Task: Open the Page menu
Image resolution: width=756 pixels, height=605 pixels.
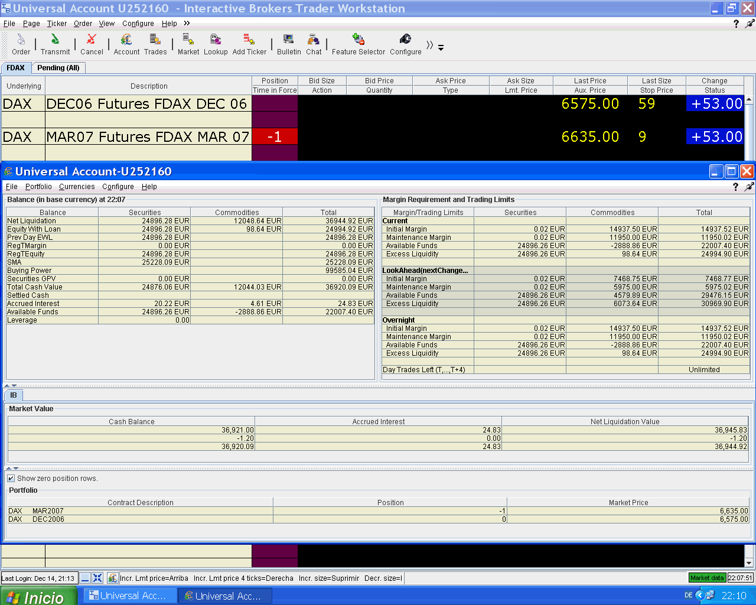Action: [31, 24]
